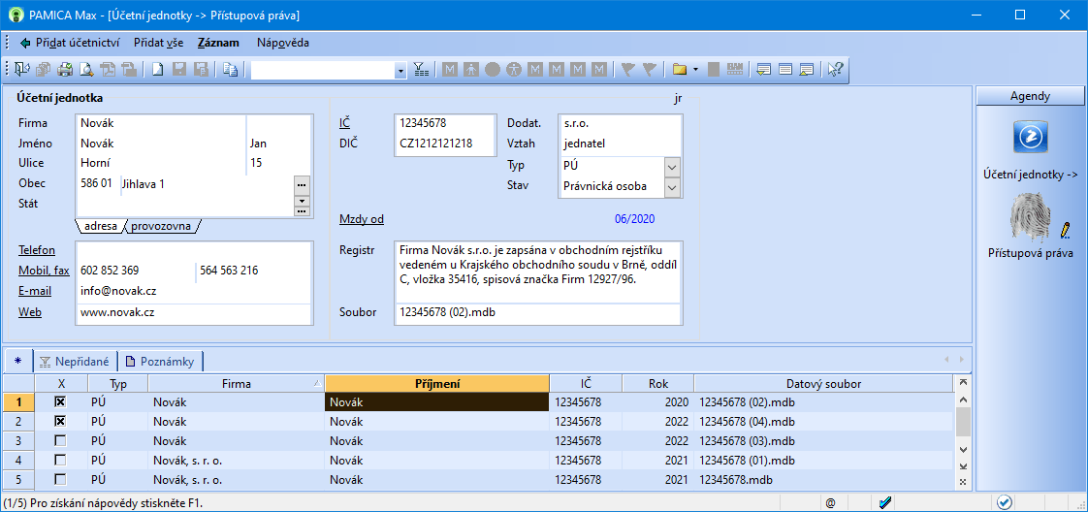Image resolution: width=1088 pixels, height=512 pixels.
Task: Click the ellipsis button beside Obec field
Action: [x=302, y=185]
